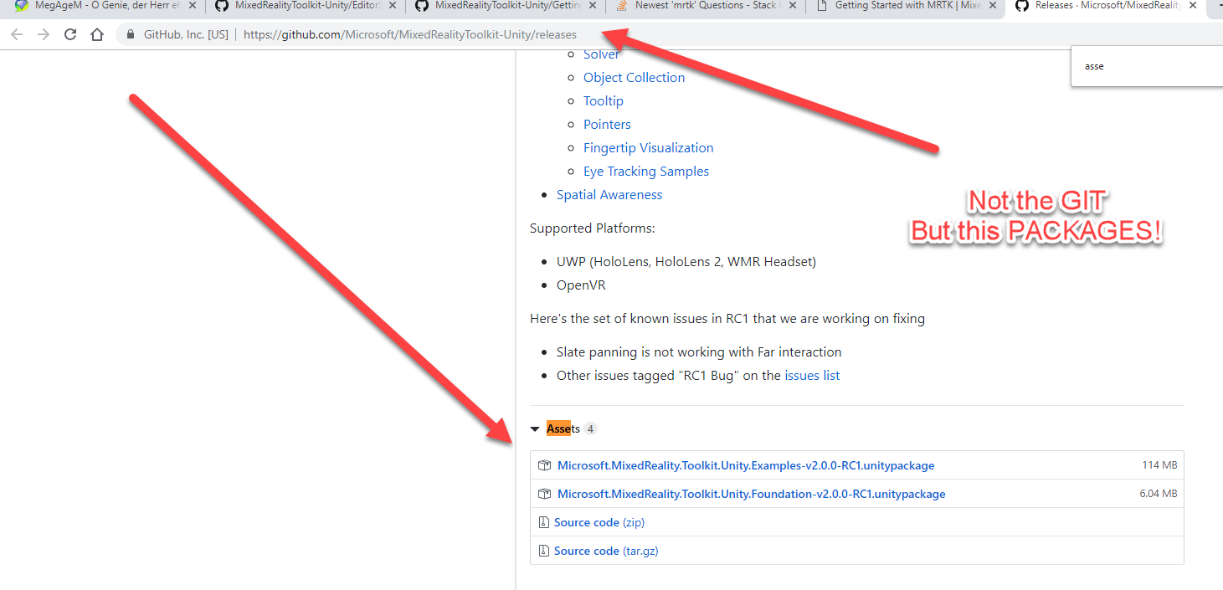This screenshot has width=1223, height=590.
Task: Click the '114 MB' file size
Action: pyautogui.click(x=1159, y=465)
